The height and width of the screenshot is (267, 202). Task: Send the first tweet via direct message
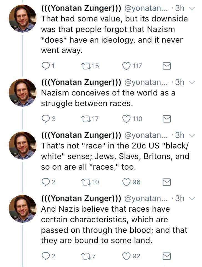click(166, 66)
